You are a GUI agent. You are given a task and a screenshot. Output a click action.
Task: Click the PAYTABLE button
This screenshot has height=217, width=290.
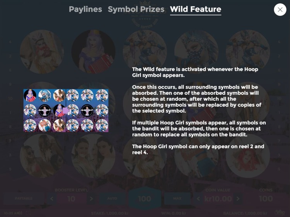pos(24,198)
